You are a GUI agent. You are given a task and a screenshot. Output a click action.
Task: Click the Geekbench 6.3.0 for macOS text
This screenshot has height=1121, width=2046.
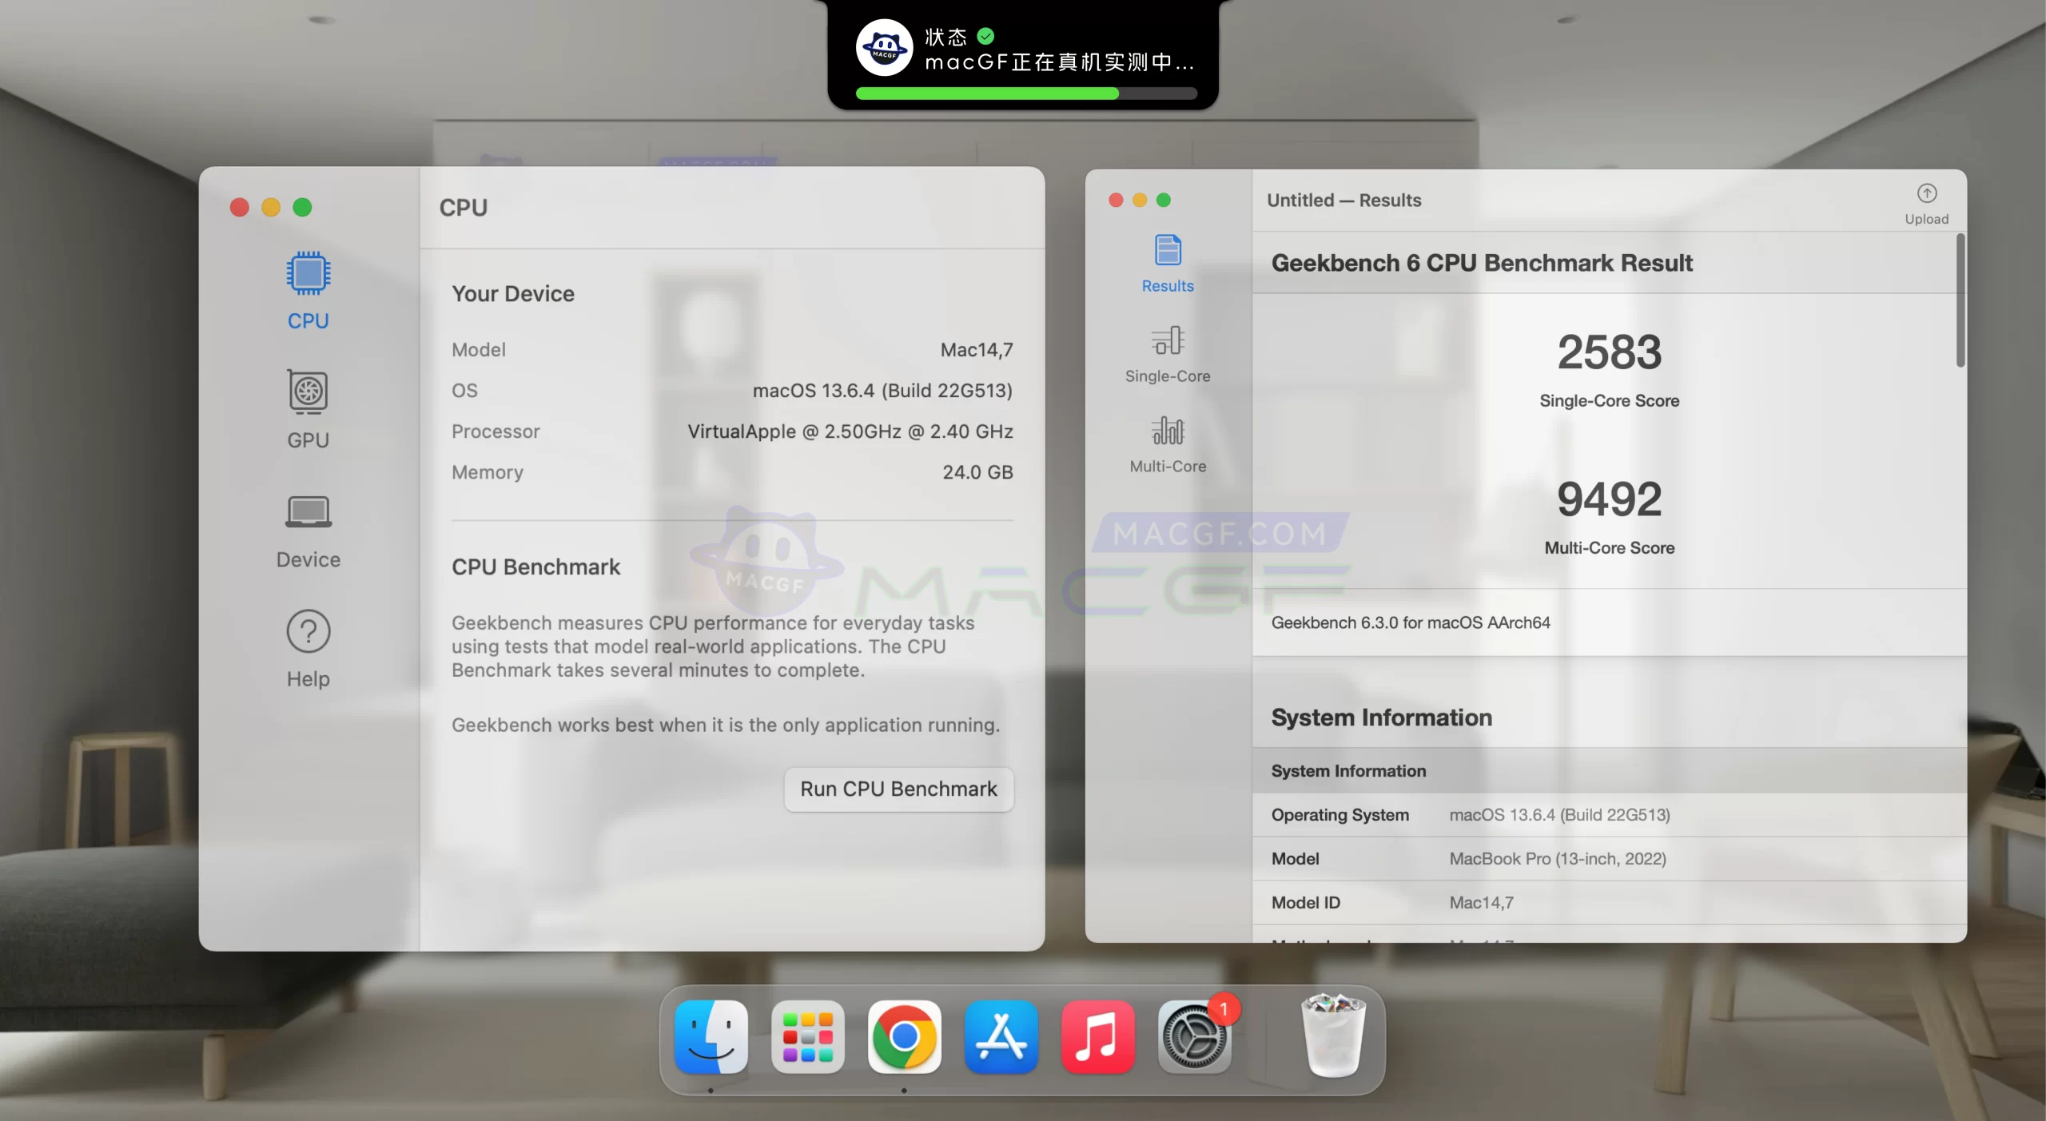pos(1411,622)
